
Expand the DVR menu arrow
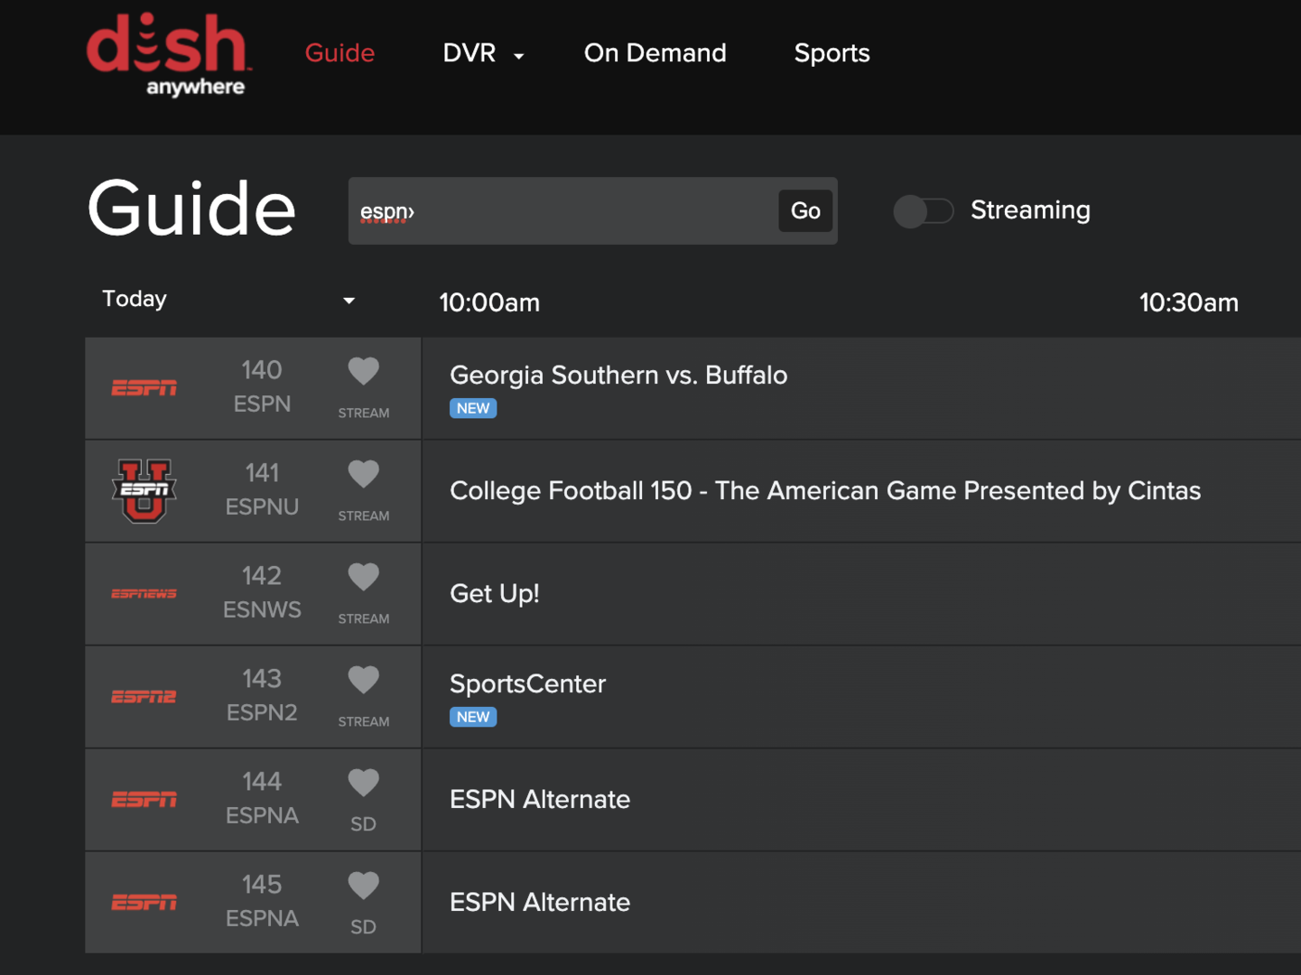click(519, 56)
